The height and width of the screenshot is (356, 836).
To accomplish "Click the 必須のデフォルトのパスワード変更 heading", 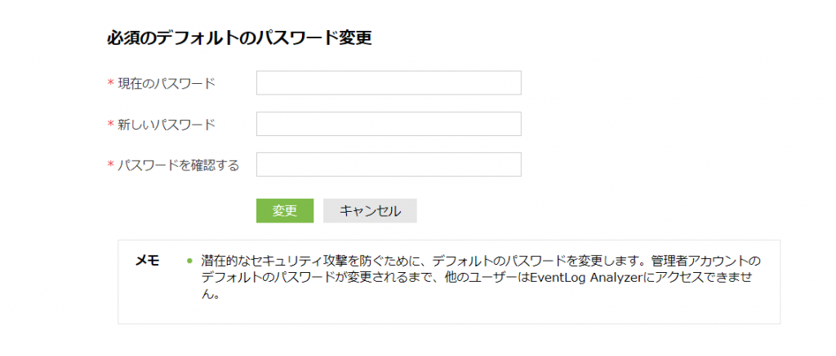I will pyautogui.click(x=239, y=37).
